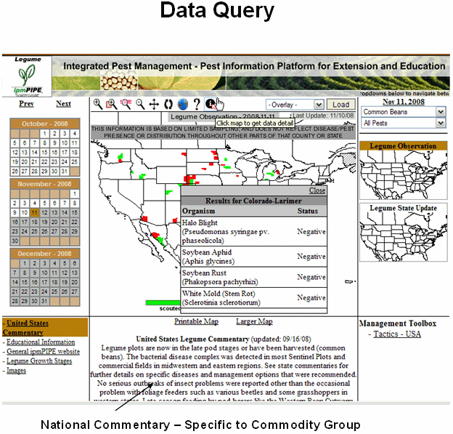Click the zoom out magnifier tool
453x434 pixels.
(139, 104)
